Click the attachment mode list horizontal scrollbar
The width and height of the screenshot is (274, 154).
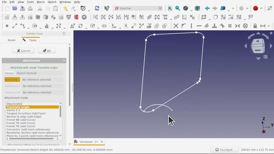click(x=31, y=139)
